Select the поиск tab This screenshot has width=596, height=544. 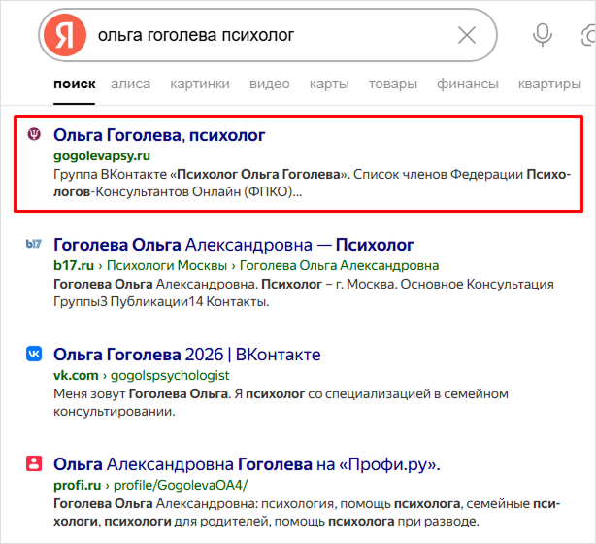(x=74, y=84)
